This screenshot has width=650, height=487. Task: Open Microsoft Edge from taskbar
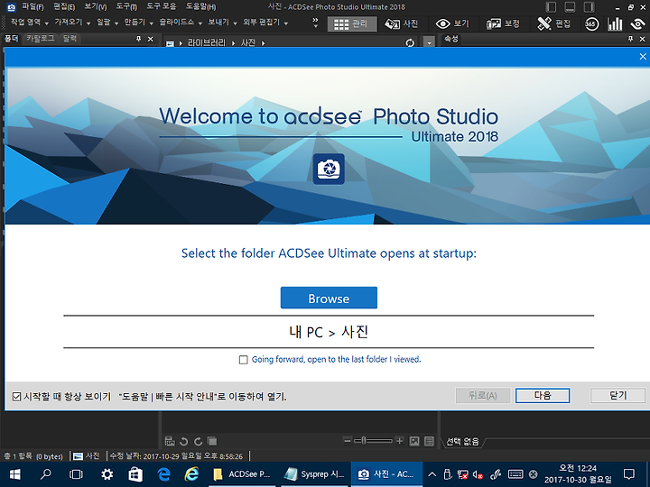pos(164,474)
